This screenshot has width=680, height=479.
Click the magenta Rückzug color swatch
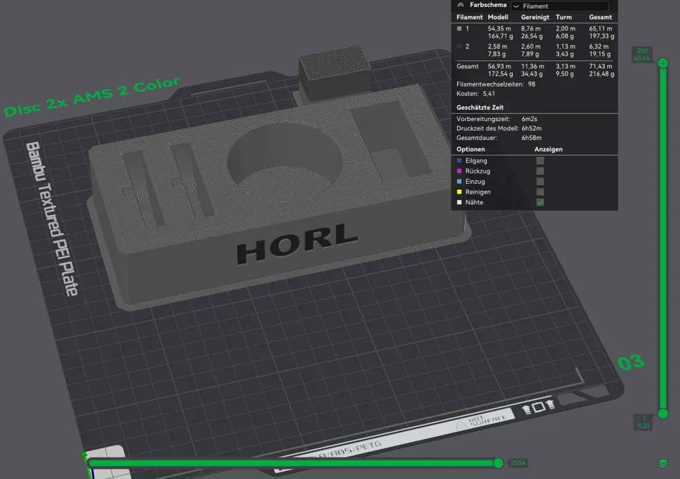459,171
